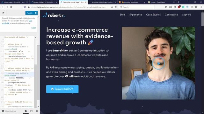Viewport: 204px width, 114px height.
Task: Close the Home - PunchSalad tab
Action: [174, 2]
